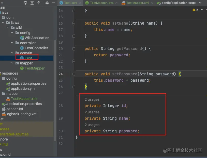Click the setName method name
This screenshot has width=207, height=158.
pyautogui.click(x=120, y=23)
